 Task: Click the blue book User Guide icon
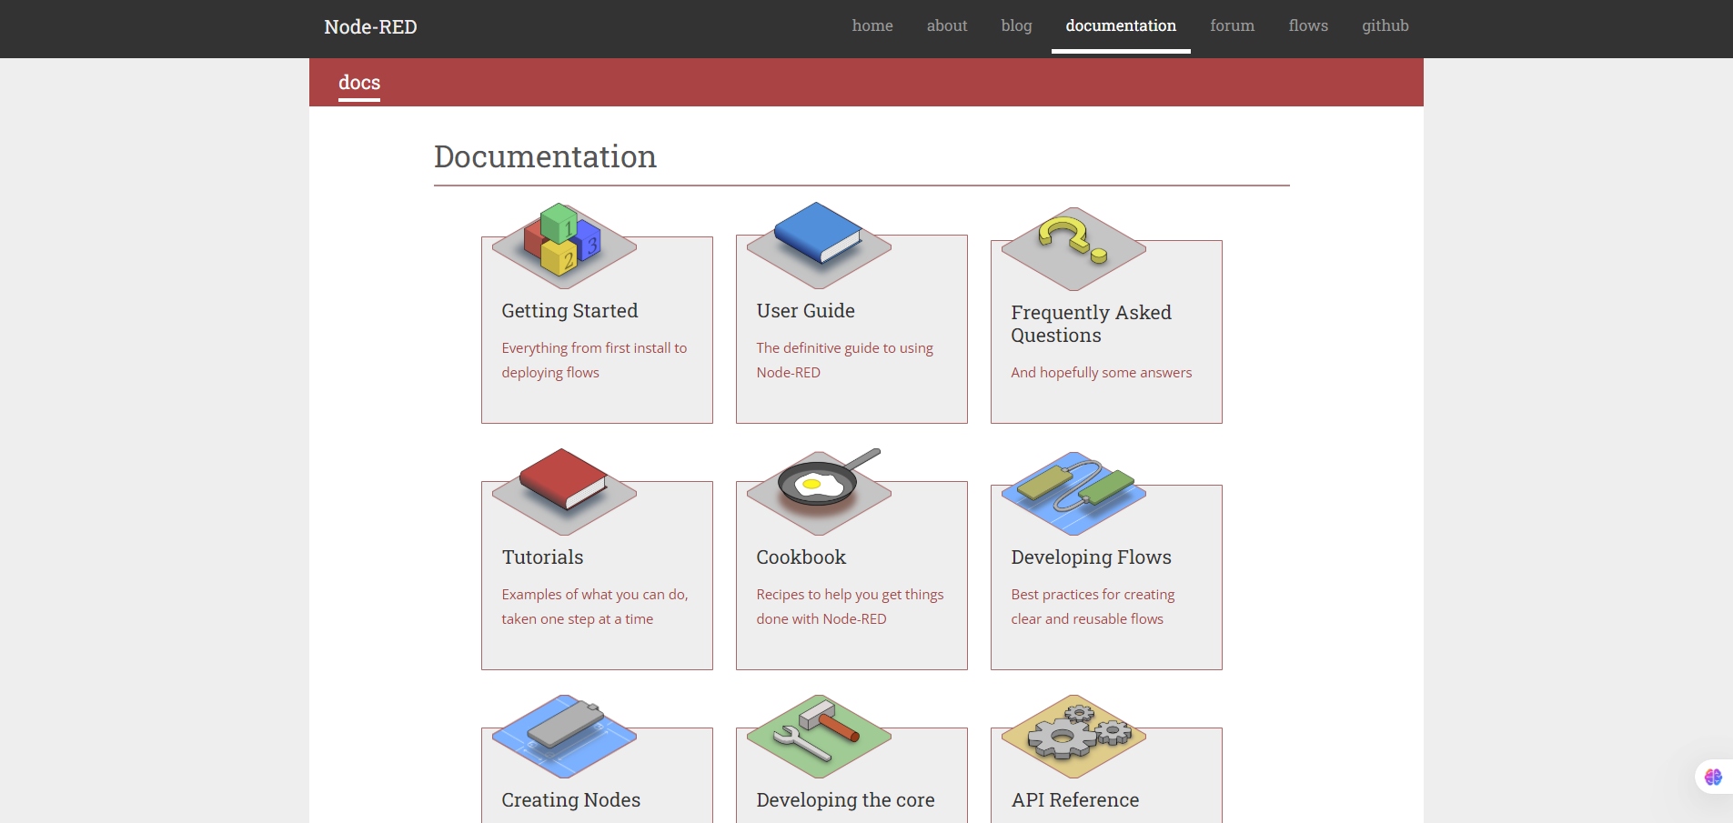click(819, 244)
